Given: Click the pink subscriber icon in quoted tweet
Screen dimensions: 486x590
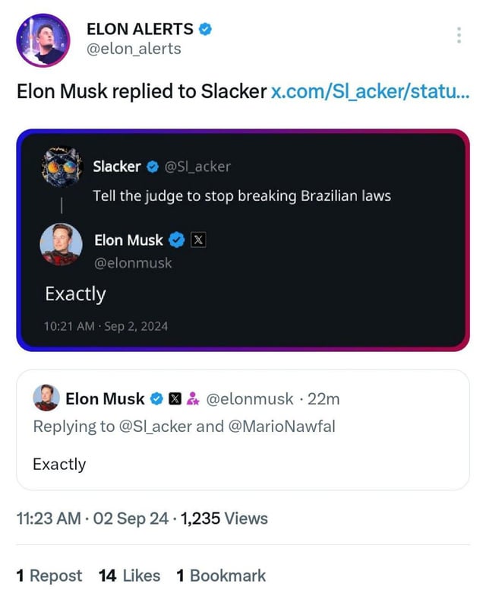Looking at the screenshot, I should click(x=192, y=398).
